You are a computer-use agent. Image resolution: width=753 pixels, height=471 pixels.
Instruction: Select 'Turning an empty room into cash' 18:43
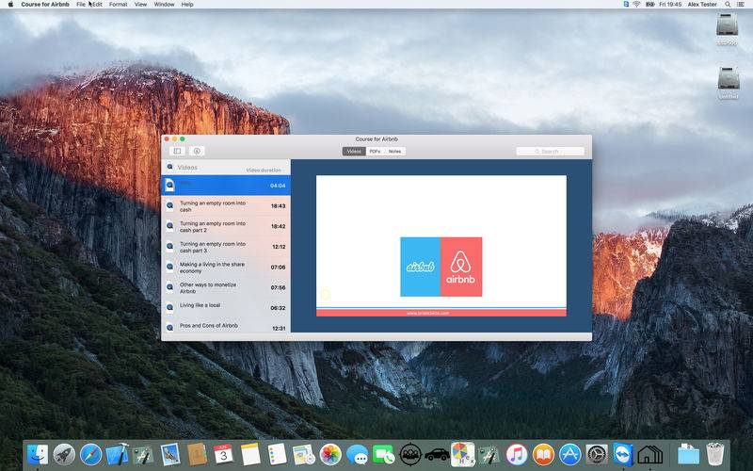point(226,205)
